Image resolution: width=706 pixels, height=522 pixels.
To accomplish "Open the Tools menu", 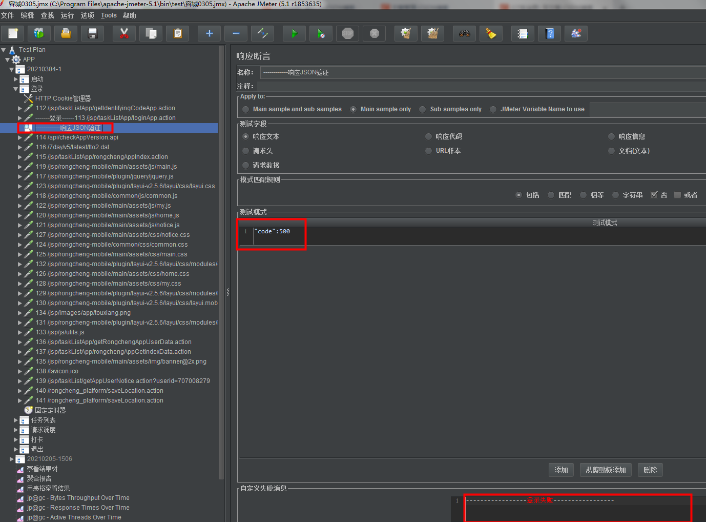I will click(x=109, y=15).
